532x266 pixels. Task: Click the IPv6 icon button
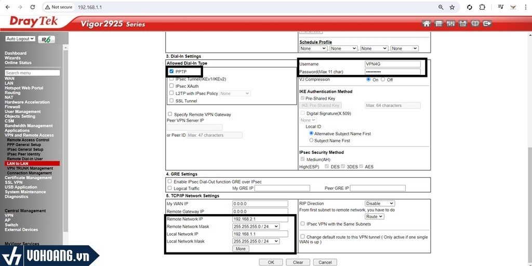(46, 39)
